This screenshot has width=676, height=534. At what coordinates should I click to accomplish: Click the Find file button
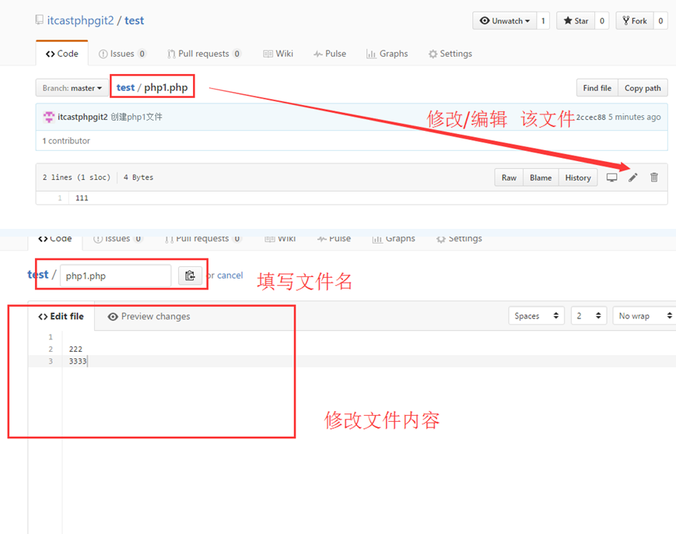pos(597,88)
